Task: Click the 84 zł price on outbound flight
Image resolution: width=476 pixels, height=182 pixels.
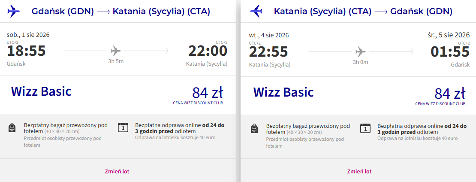Action: click(x=208, y=93)
